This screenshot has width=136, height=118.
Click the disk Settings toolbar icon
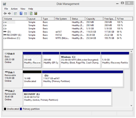tap(36, 14)
